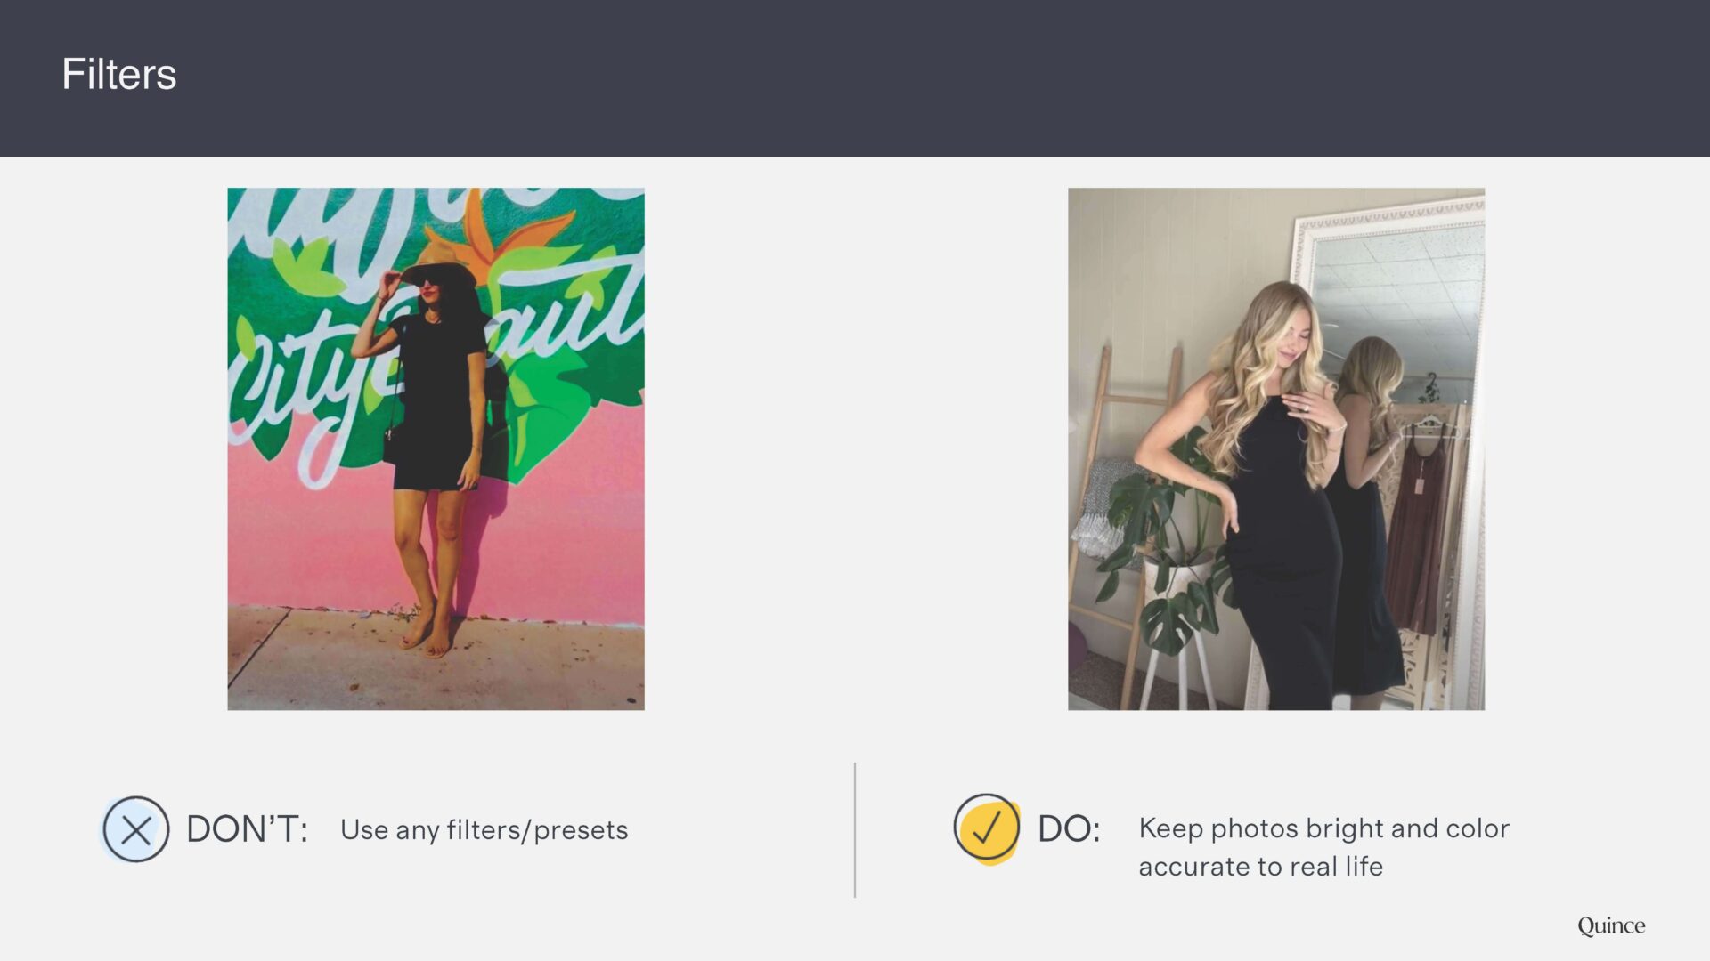The image size is (1710, 961).
Task: Select the "Use any filters/presets" text
Action: pyautogui.click(x=484, y=830)
